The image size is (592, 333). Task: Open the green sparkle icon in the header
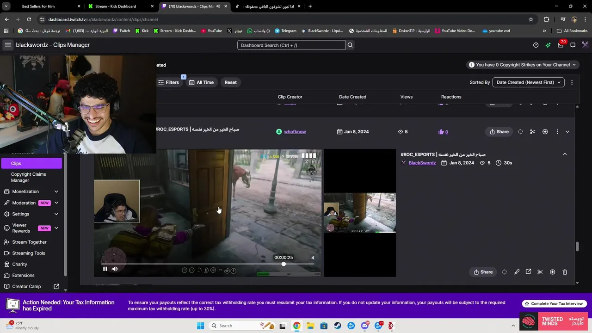point(548,45)
